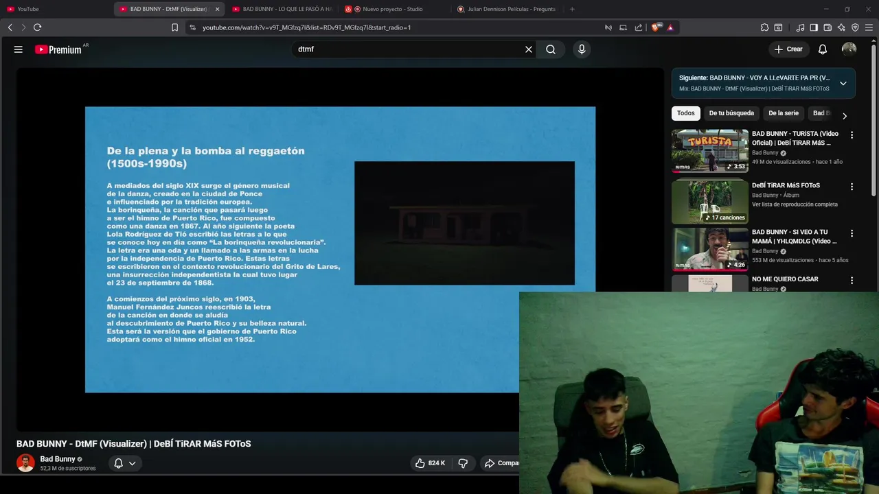Open Brave Rewards triangle icon

click(670, 27)
